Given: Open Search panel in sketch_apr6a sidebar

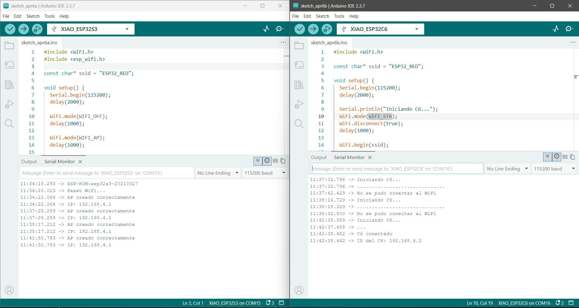Looking at the screenshot, I should [x=9, y=123].
